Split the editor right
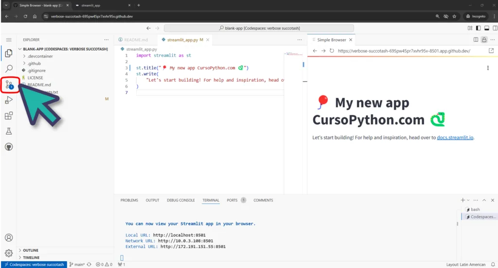The height and width of the screenshot is (268, 498). 476,40
